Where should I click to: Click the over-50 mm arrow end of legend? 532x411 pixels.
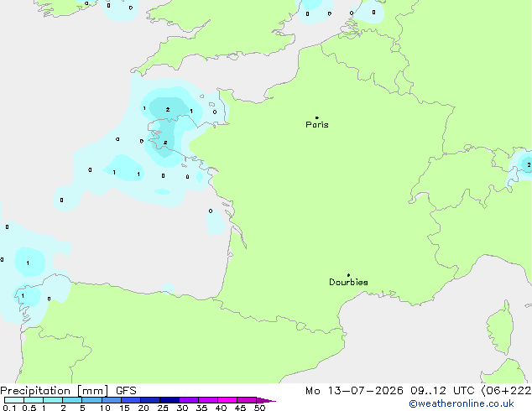click(x=266, y=400)
